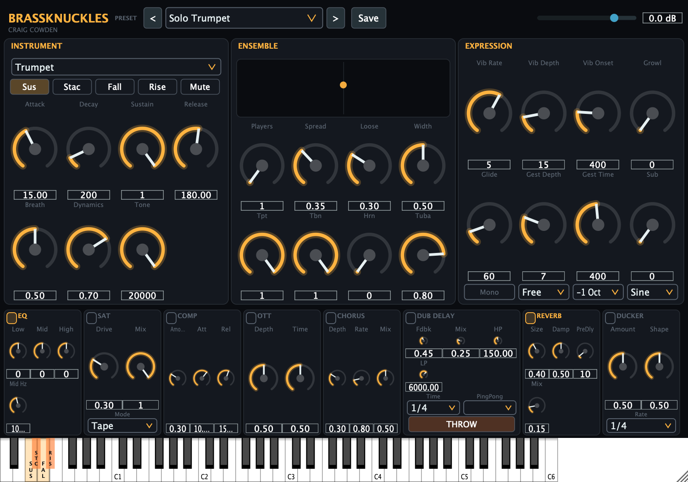The image size is (688, 482).
Task: Click the THROW button in Dub Delay
Action: [x=461, y=424]
